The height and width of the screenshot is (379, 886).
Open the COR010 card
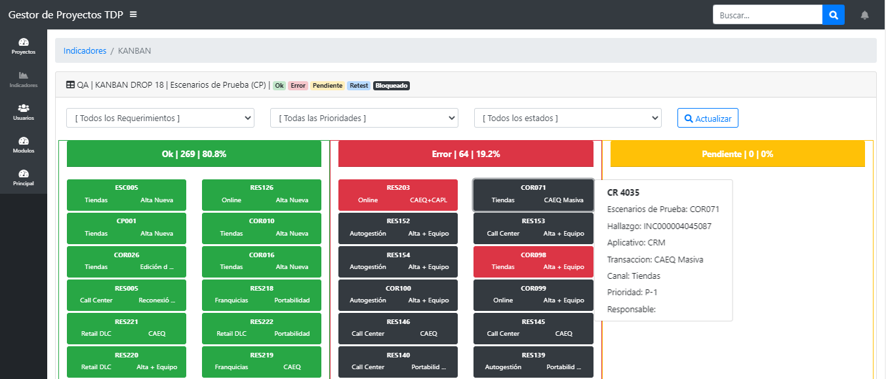(262, 228)
